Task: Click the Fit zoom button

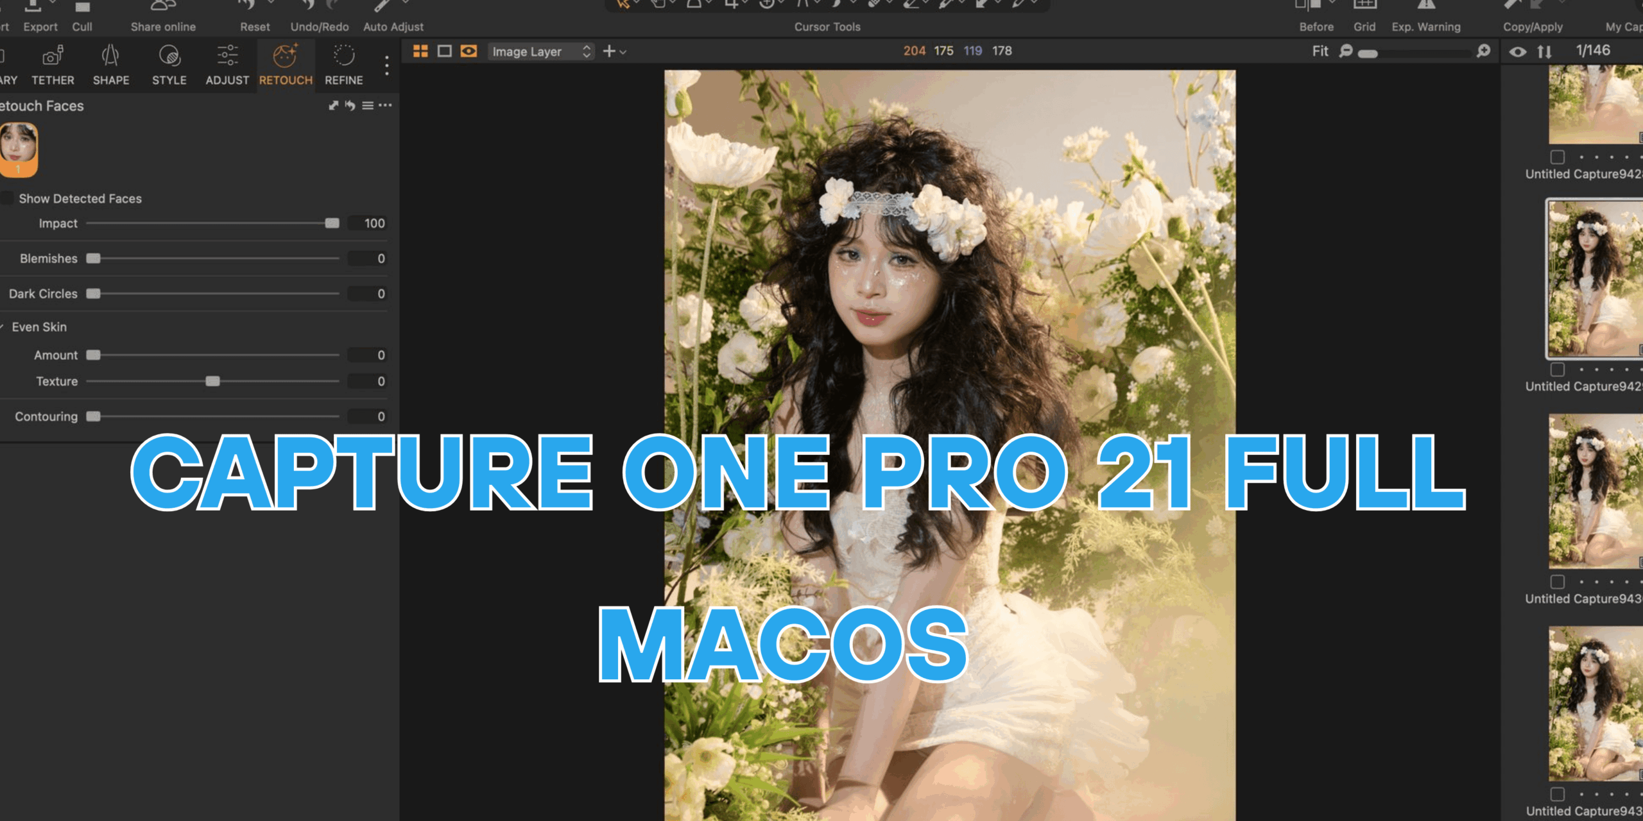Action: [x=1320, y=51]
